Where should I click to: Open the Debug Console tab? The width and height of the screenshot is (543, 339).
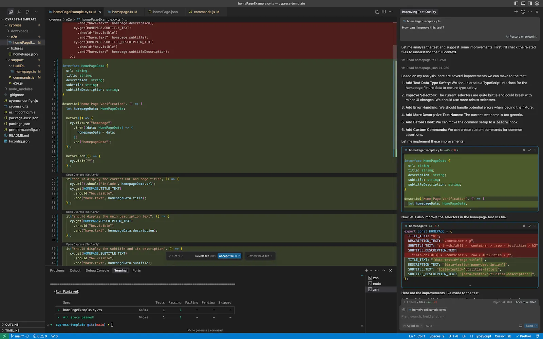97,271
